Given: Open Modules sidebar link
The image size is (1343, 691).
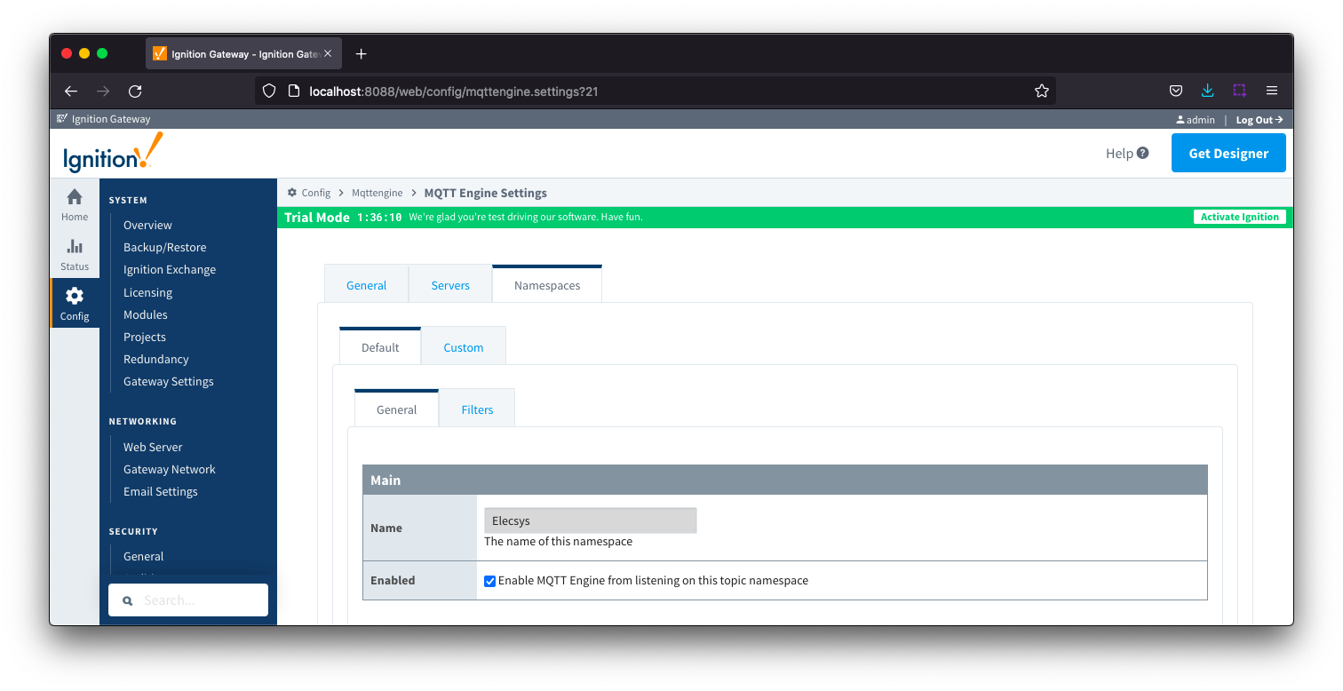Looking at the screenshot, I should 146,314.
